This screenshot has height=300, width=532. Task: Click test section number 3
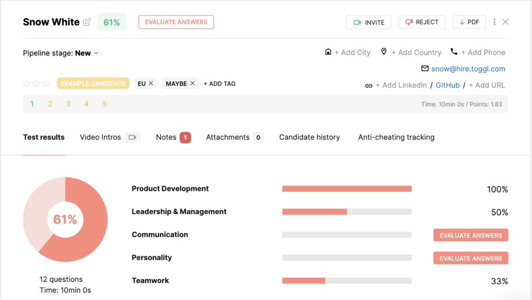point(68,103)
